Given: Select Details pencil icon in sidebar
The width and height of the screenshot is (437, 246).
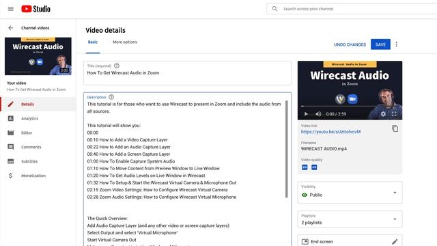Looking at the screenshot, I should [11, 104].
